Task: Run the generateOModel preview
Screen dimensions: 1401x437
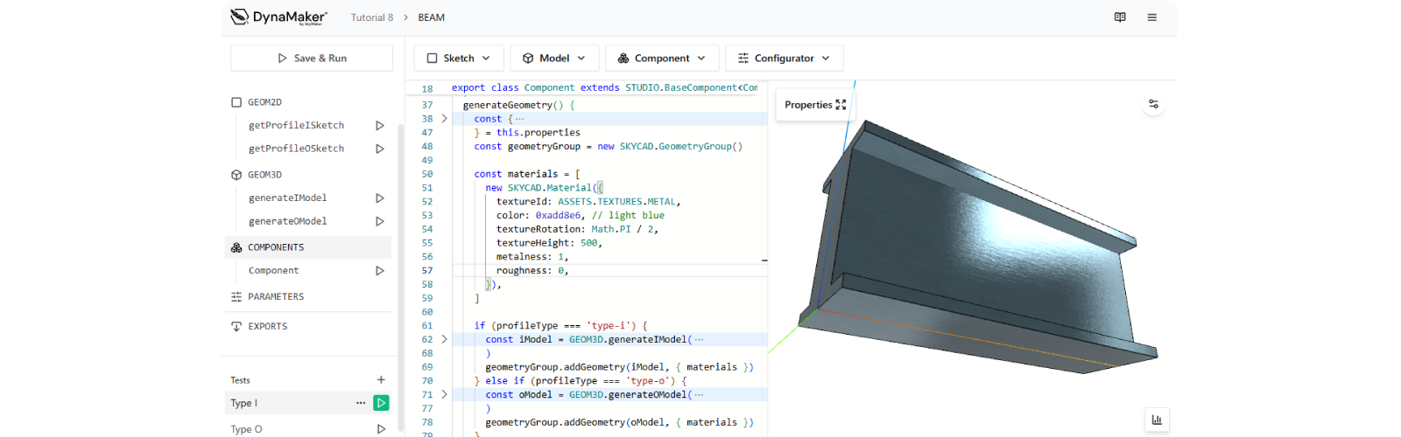Action: (x=380, y=222)
